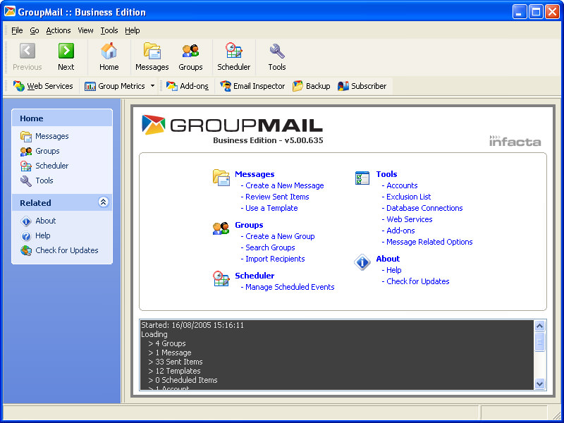Open the View menu
This screenshot has height=423, width=564.
85,30
